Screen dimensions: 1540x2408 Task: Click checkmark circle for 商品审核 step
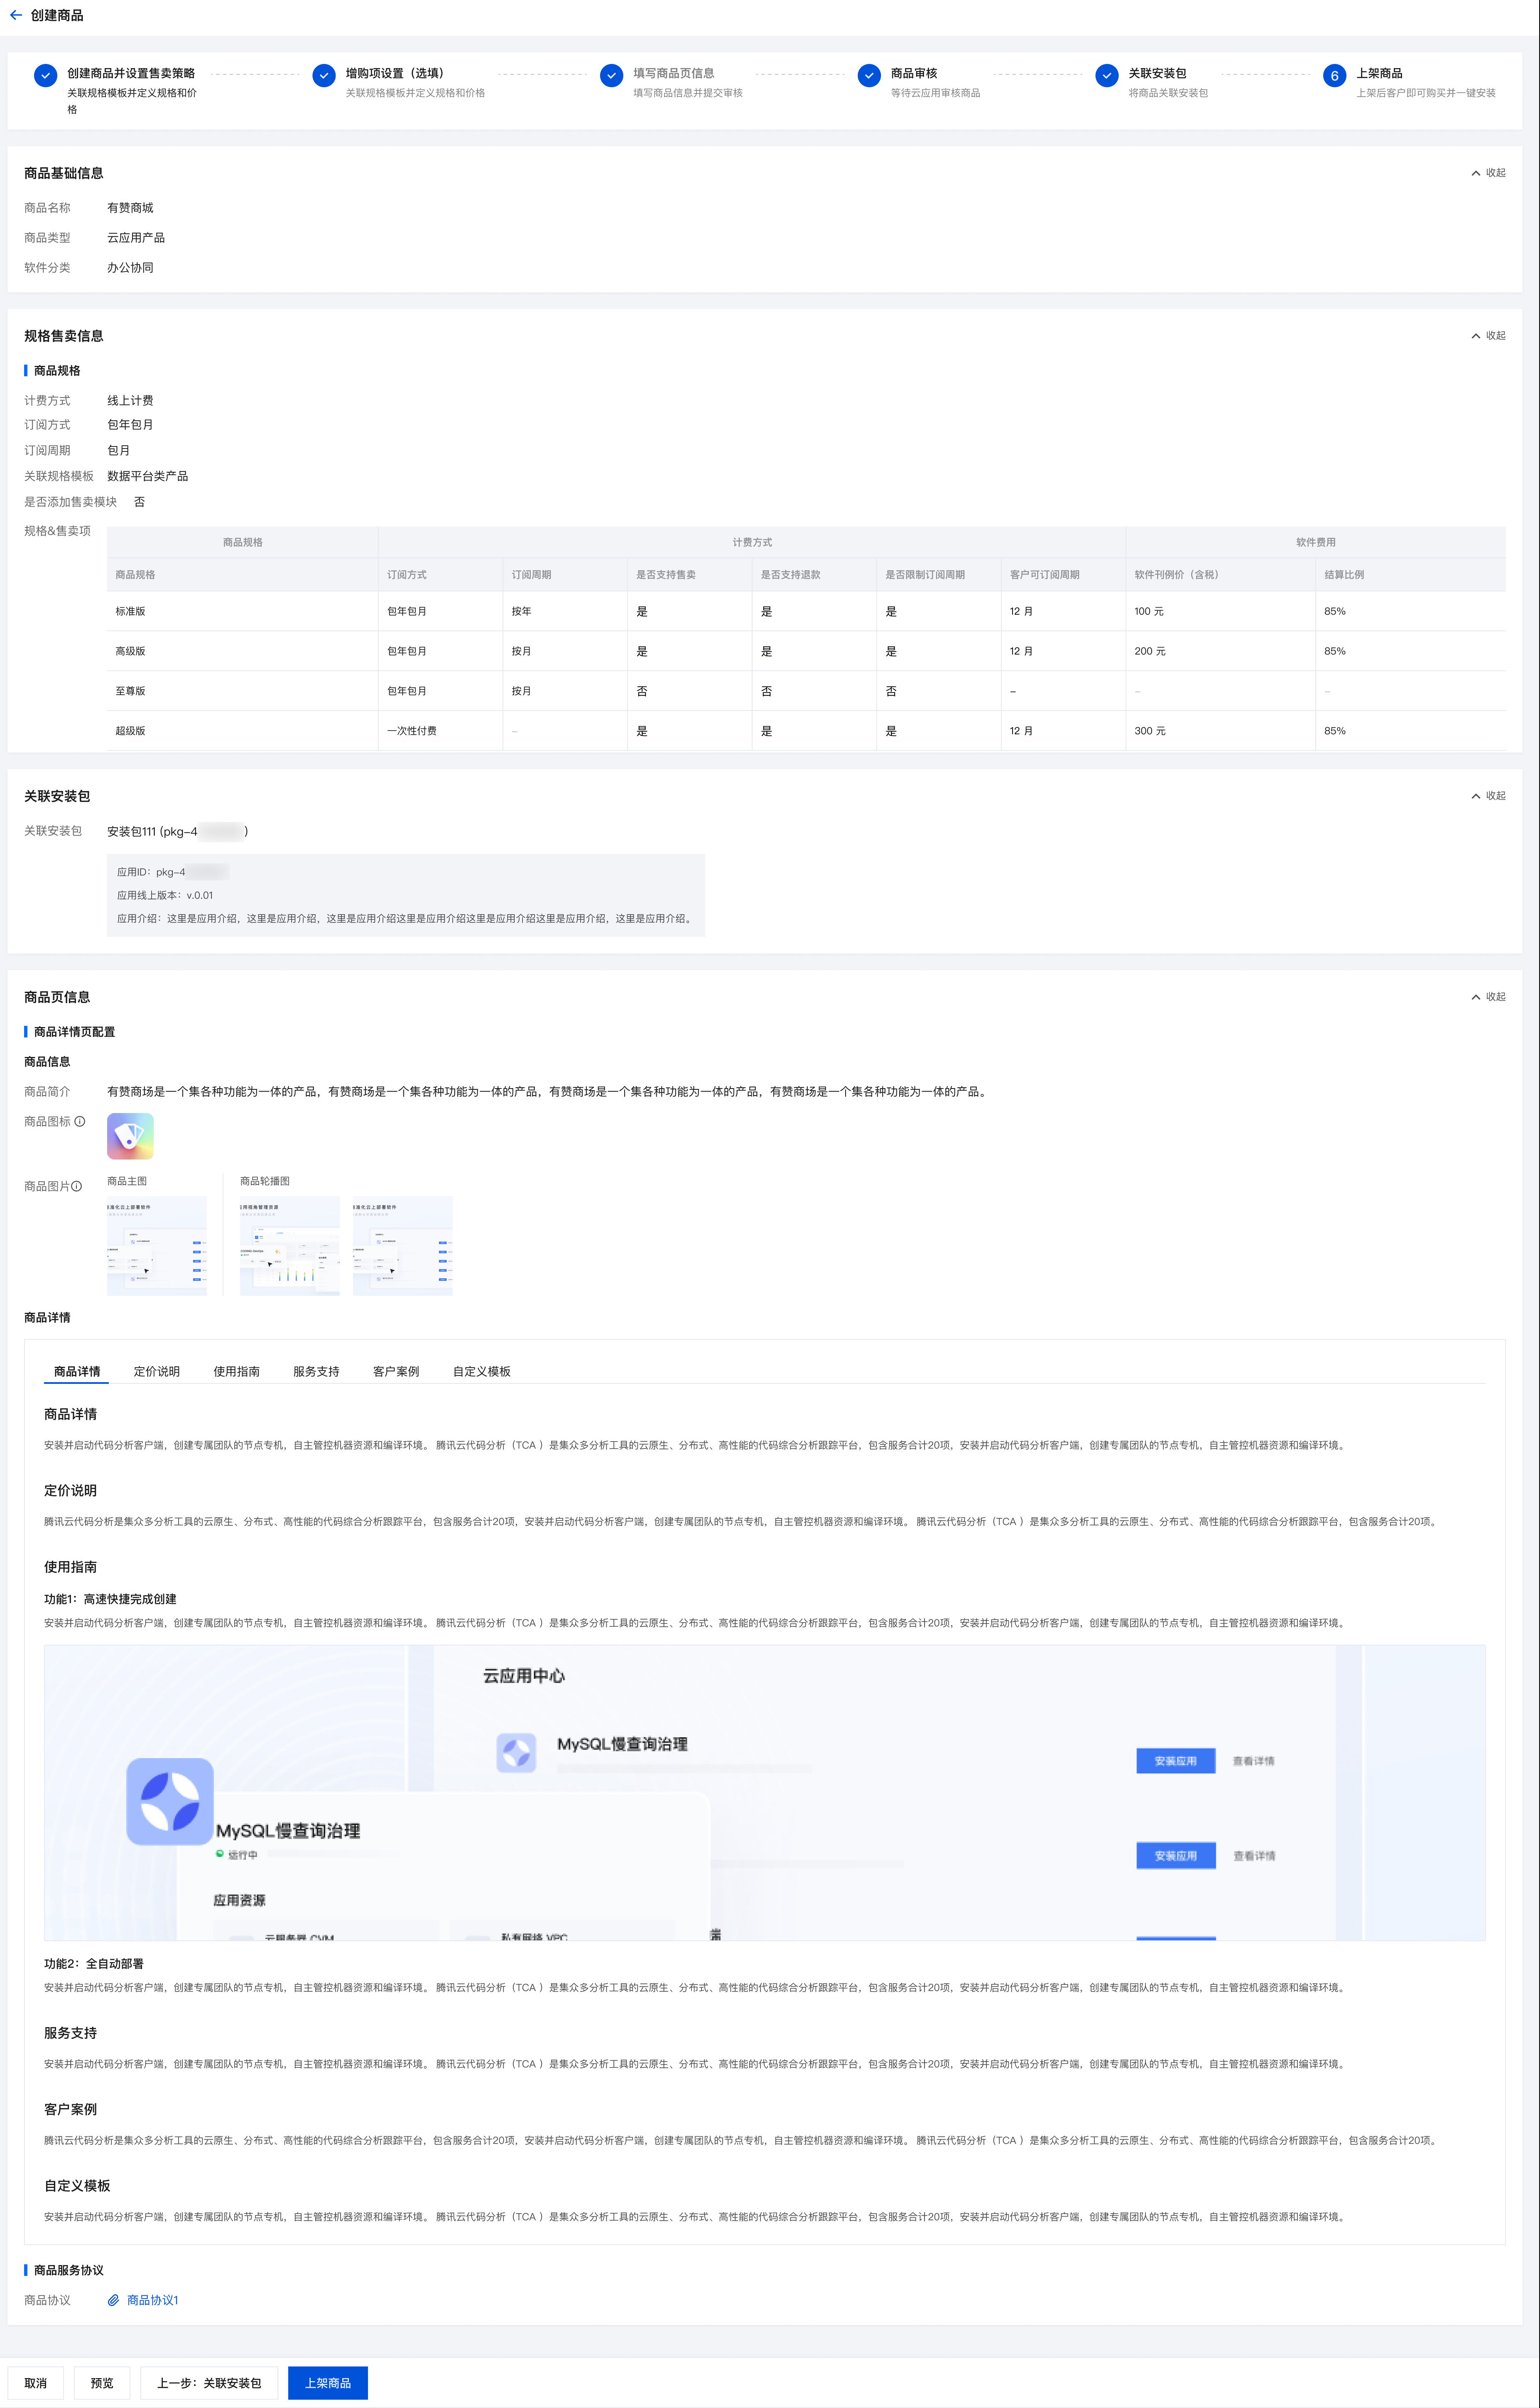[x=869, y=75]
